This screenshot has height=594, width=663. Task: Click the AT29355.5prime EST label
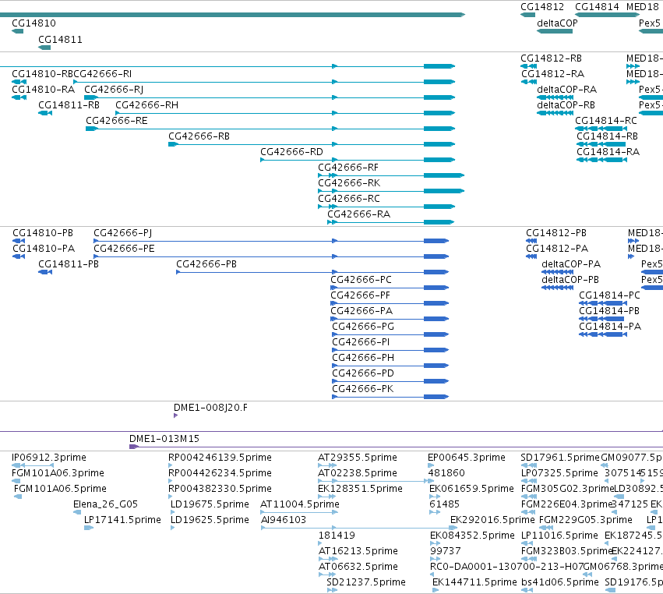(358, 458)
